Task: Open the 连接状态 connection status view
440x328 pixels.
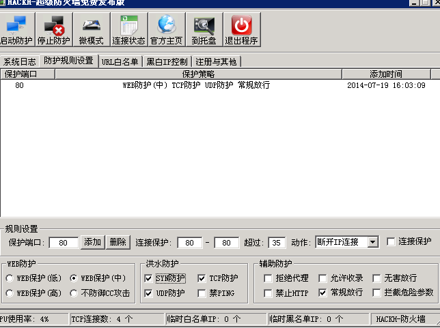Action: [x=129, y=29]
